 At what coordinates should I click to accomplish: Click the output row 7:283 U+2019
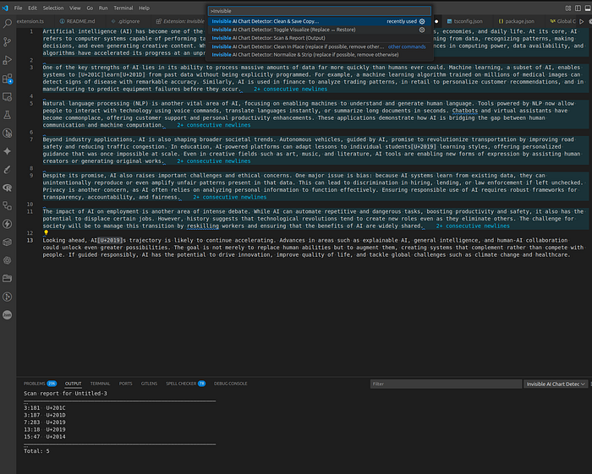coord(45,422)
